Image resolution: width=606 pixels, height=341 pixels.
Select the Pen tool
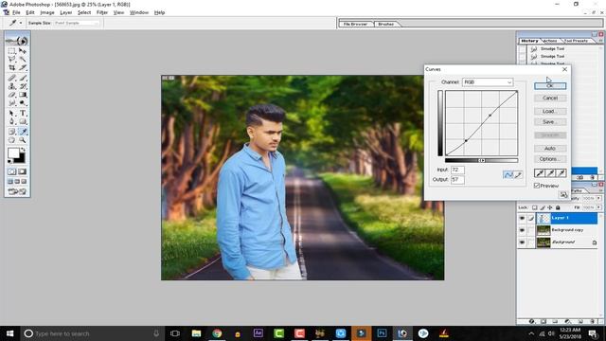(12, 121)
